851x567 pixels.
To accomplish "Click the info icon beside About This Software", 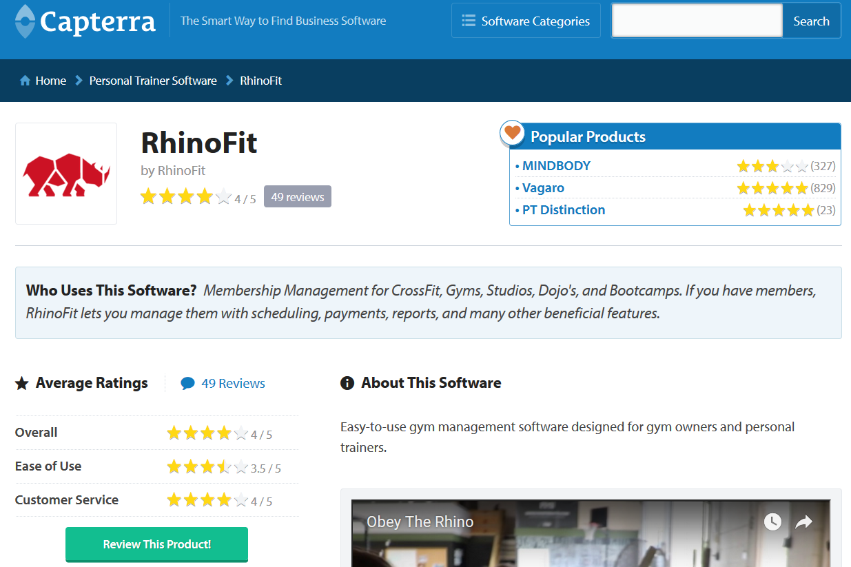I will tap(347, 382).
